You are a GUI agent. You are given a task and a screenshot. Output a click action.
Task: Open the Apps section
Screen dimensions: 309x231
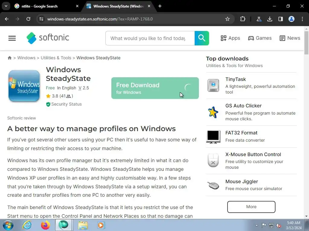(x=230, y=38)
